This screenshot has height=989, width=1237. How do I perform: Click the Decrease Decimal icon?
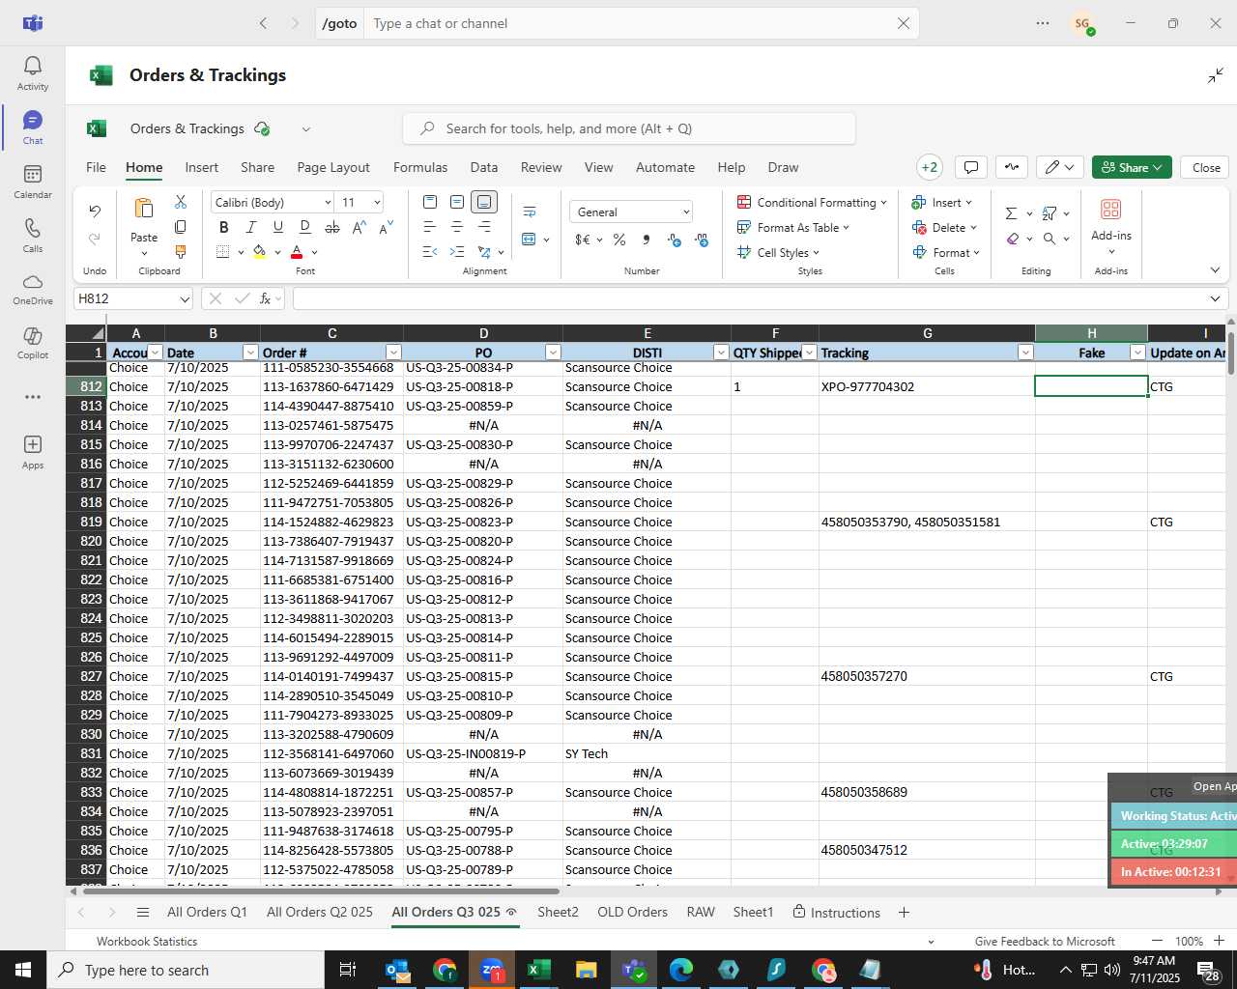[x=702, y=240]
